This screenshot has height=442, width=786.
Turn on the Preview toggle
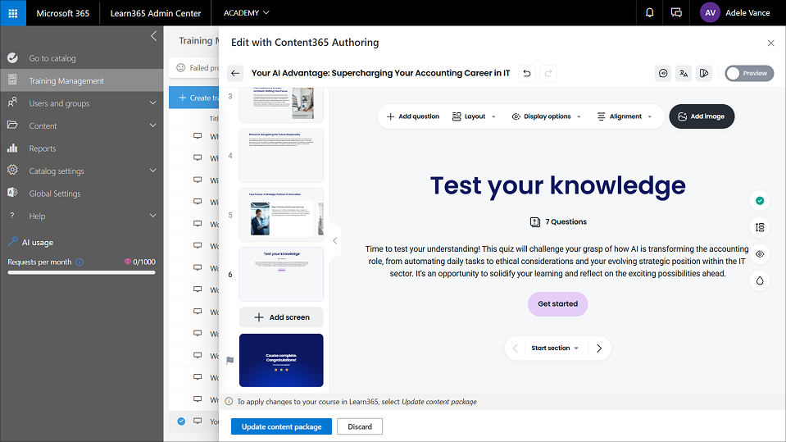[x=746, y=73]
